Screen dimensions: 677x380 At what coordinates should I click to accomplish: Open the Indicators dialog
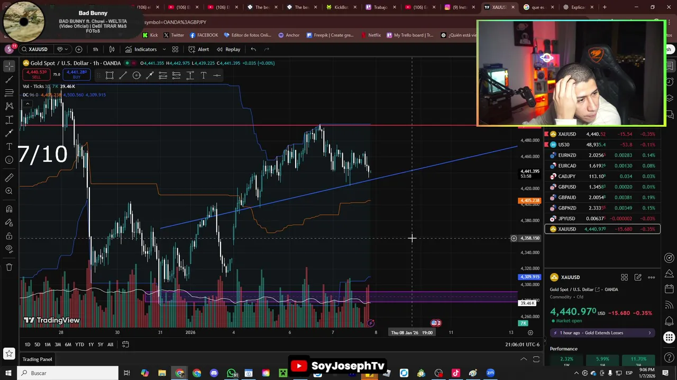point(141,49)
